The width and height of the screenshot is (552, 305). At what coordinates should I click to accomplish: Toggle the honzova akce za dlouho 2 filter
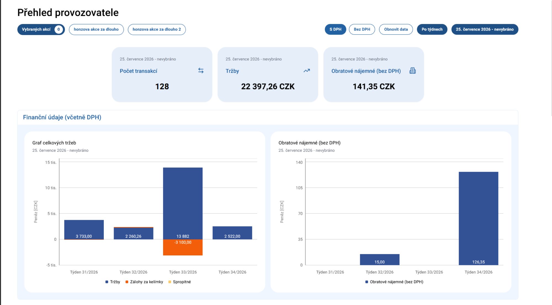157,29
